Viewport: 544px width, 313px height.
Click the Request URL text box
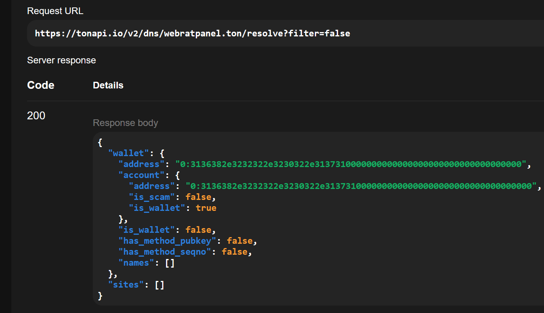[x=286, y=33]
